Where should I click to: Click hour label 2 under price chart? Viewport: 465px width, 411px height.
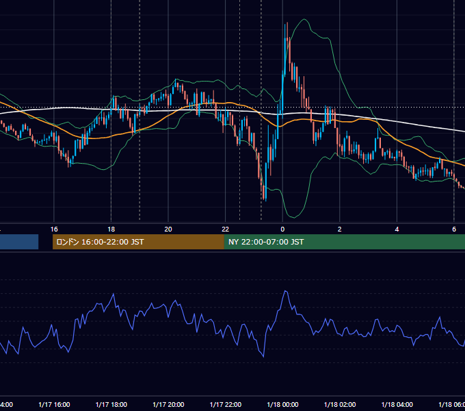tap(340, 229)
